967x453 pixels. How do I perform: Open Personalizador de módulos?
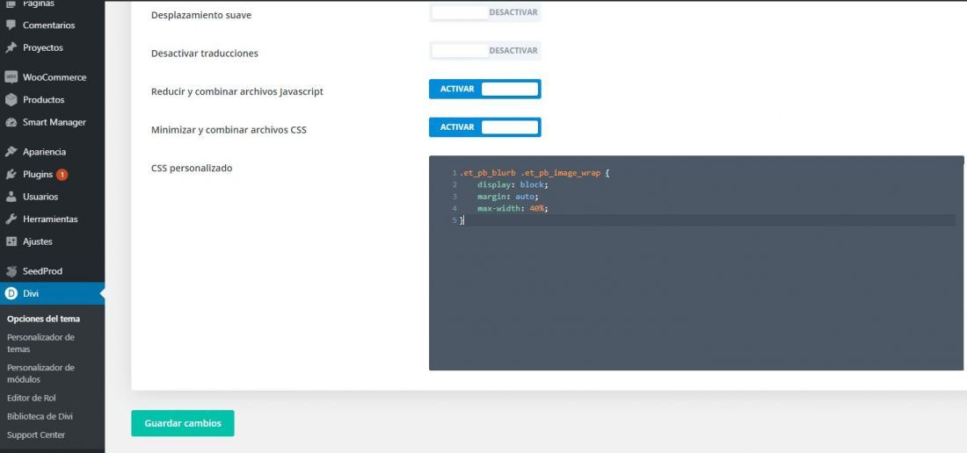(x=40, y=373)
